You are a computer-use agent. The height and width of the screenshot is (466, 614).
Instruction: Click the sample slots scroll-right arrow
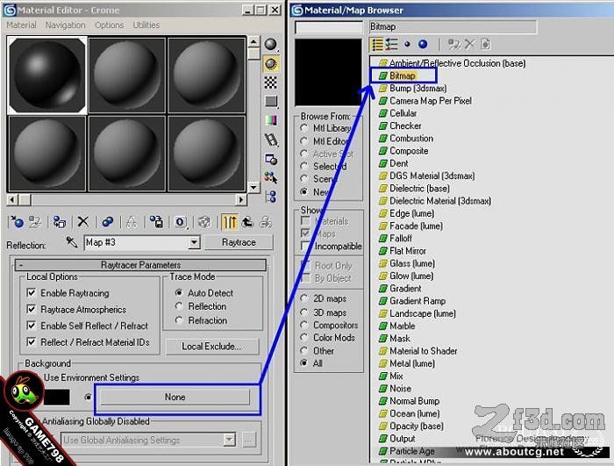(241, 200)
